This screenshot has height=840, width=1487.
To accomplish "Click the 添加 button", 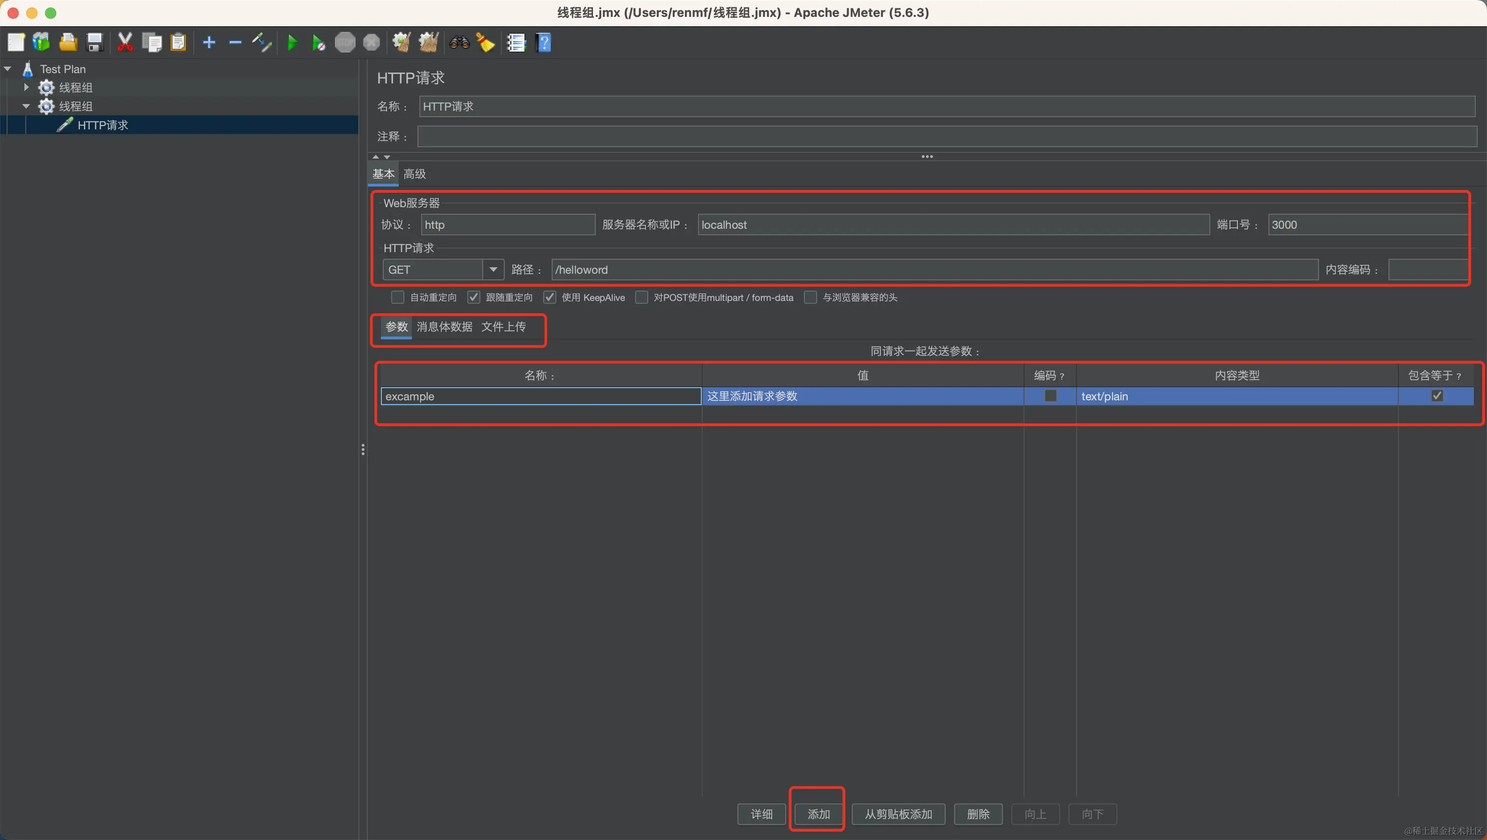I will tap(819, 814).
